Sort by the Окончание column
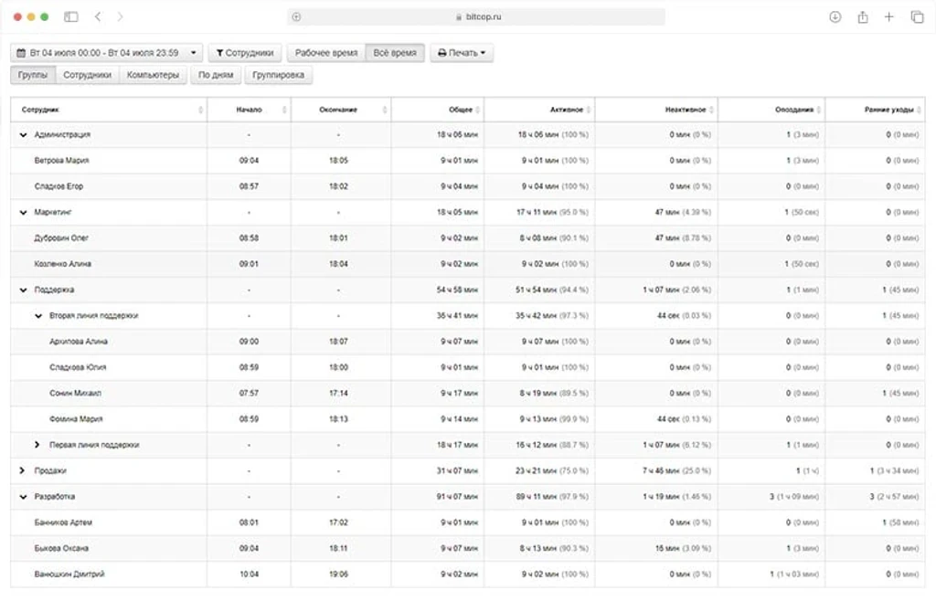This screenshot has height=601, width=936. click(x=341, y=110)
